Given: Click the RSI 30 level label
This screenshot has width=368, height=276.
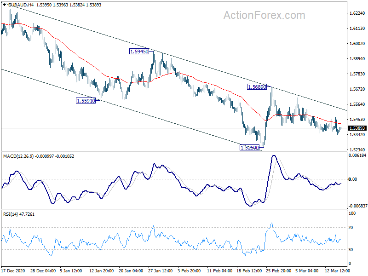Looking at the screenshot, I should click(x=351, y=249).
